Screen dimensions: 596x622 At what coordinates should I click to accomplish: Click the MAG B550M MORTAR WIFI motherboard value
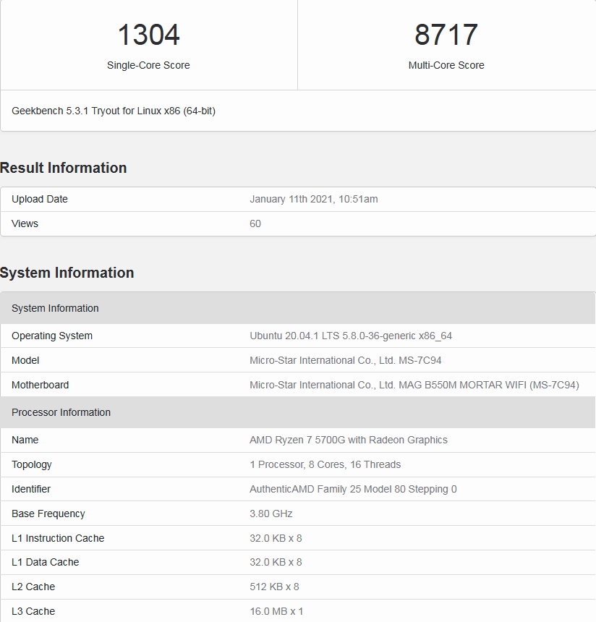(x=414, y=385)
